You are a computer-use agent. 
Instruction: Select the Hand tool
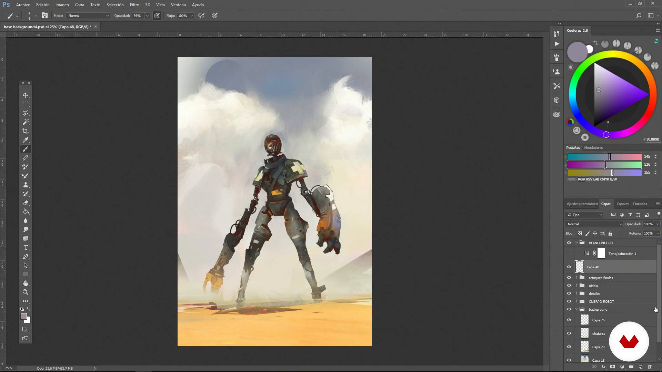(x=26, y=283)
